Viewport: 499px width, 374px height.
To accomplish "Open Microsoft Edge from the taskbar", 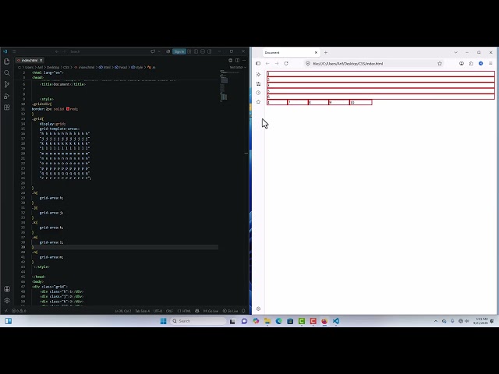I will [x=279, y=321].
